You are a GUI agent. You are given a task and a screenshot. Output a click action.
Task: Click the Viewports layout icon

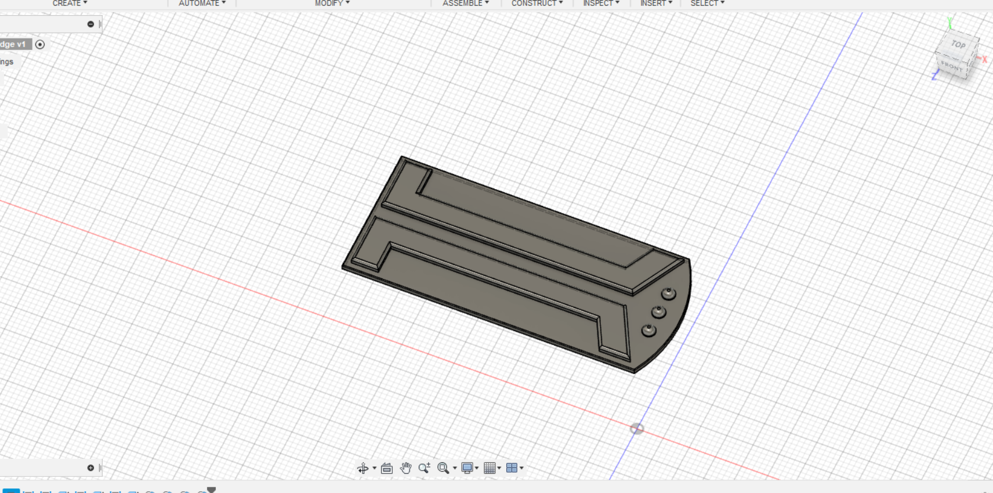click(x=512, y=468)
